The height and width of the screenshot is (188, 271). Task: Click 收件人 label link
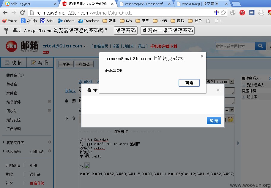click(x=70, y=91)
